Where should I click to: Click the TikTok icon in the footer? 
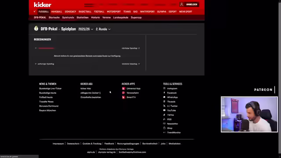164,115
